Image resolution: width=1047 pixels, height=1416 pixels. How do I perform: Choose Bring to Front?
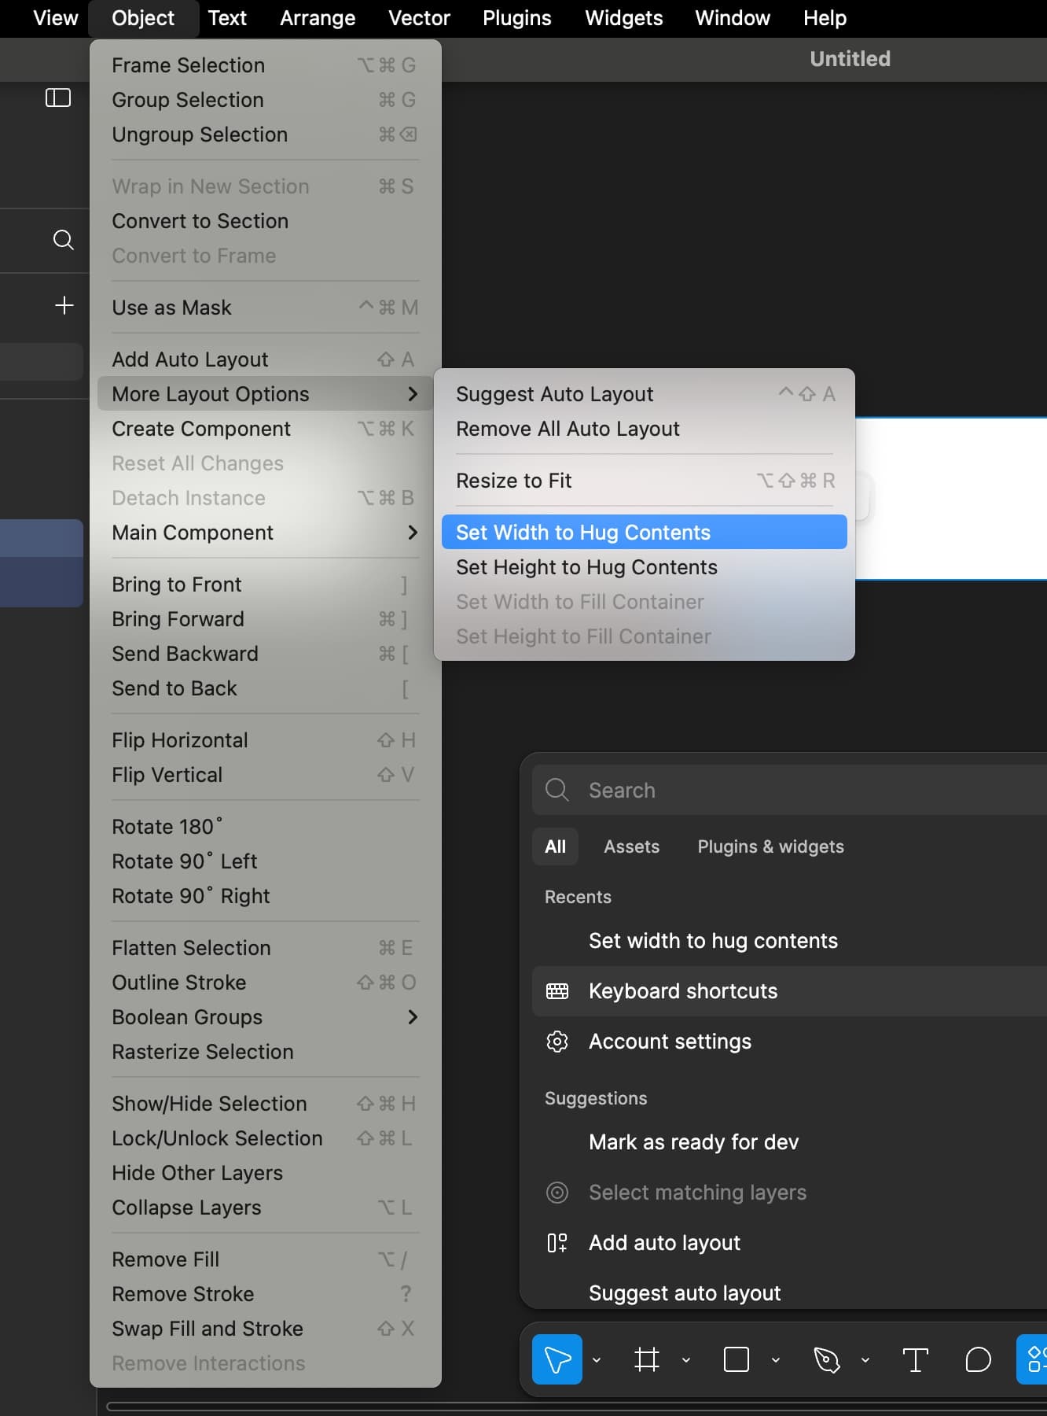266,584
